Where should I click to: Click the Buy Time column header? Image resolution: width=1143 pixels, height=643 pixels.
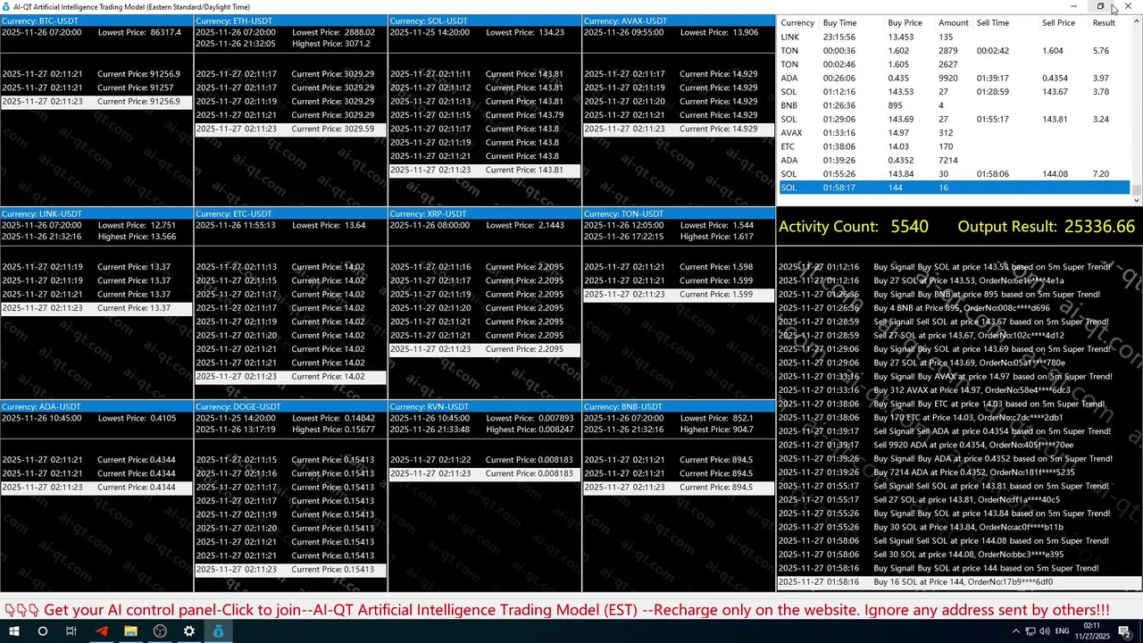coord(839,22)
